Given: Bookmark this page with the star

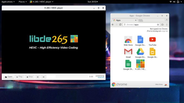Looking at the screenshot, I should [158, 25].
